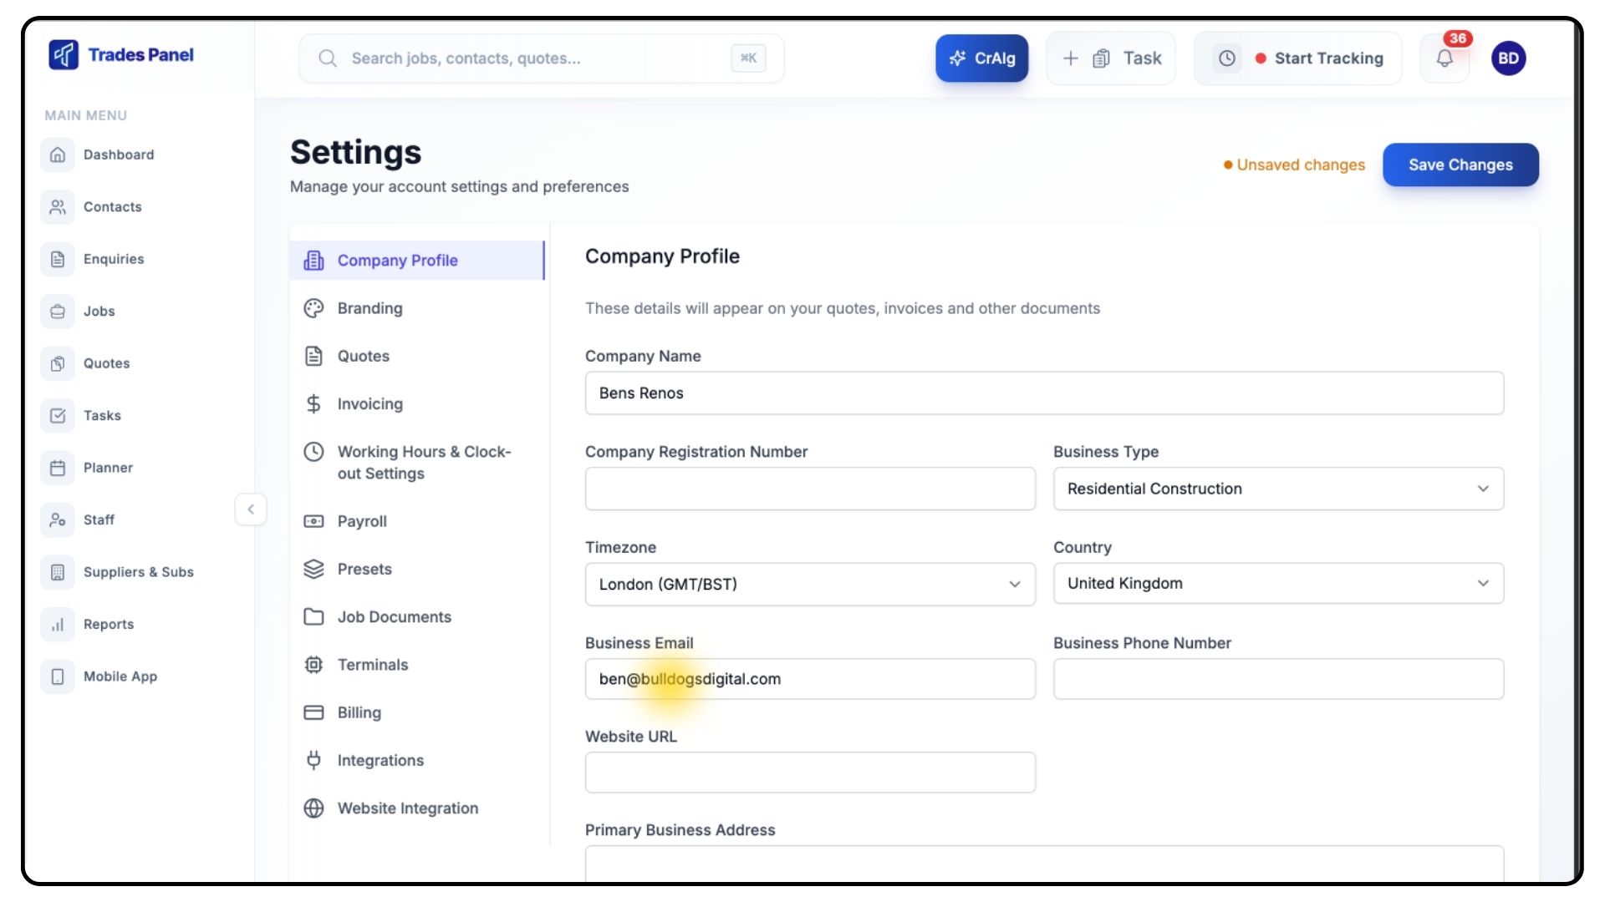The width and height of the screenshot is (1605, 902).
Task: Expand the Timezone dropdown
Action: click(809, 584)
